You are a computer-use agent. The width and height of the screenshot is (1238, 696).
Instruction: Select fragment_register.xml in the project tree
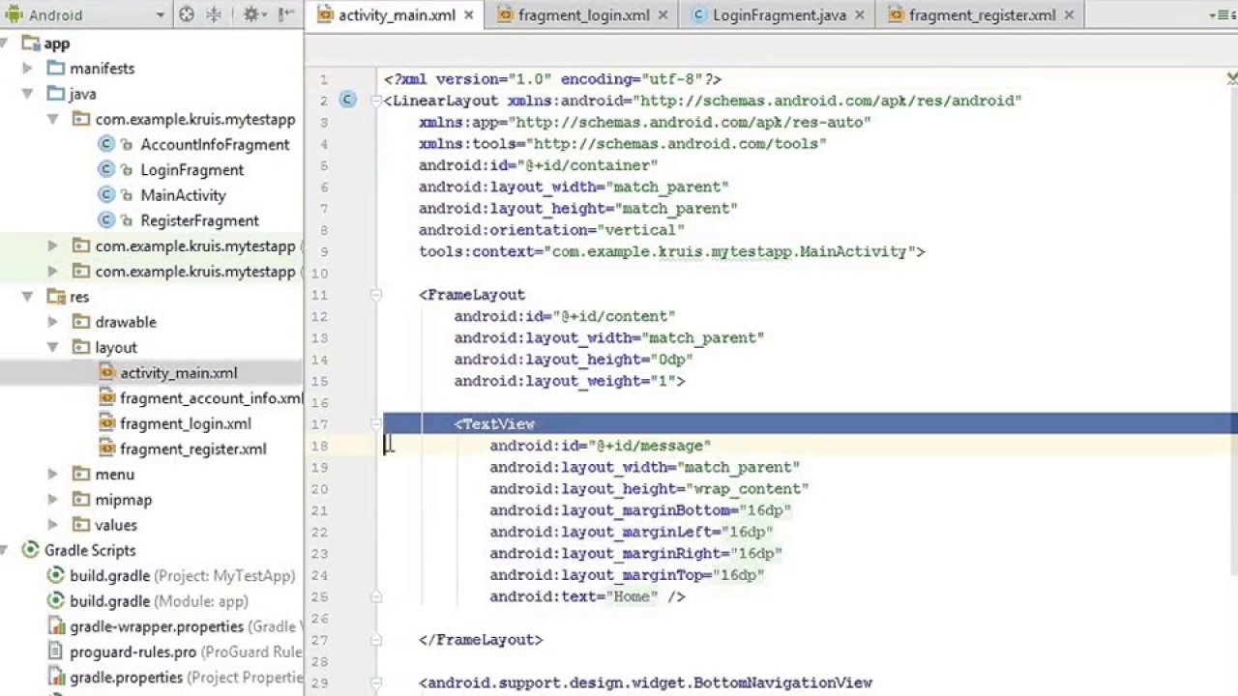pos(192,449)
